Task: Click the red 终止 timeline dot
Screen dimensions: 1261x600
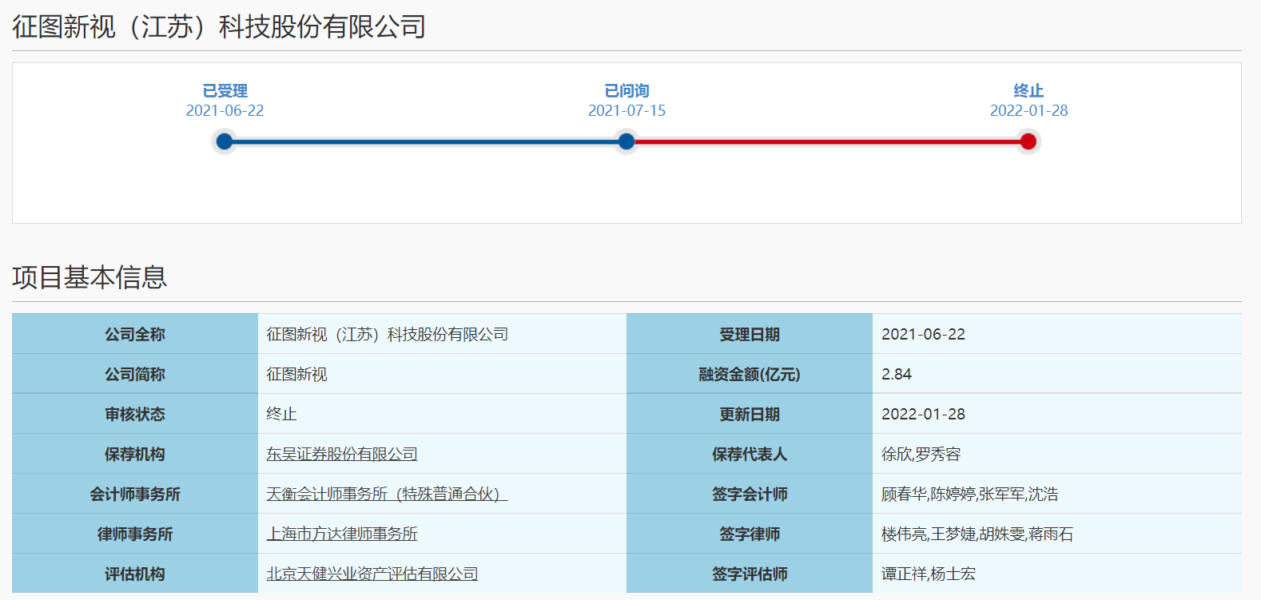Action: [x=1028, y=141]
